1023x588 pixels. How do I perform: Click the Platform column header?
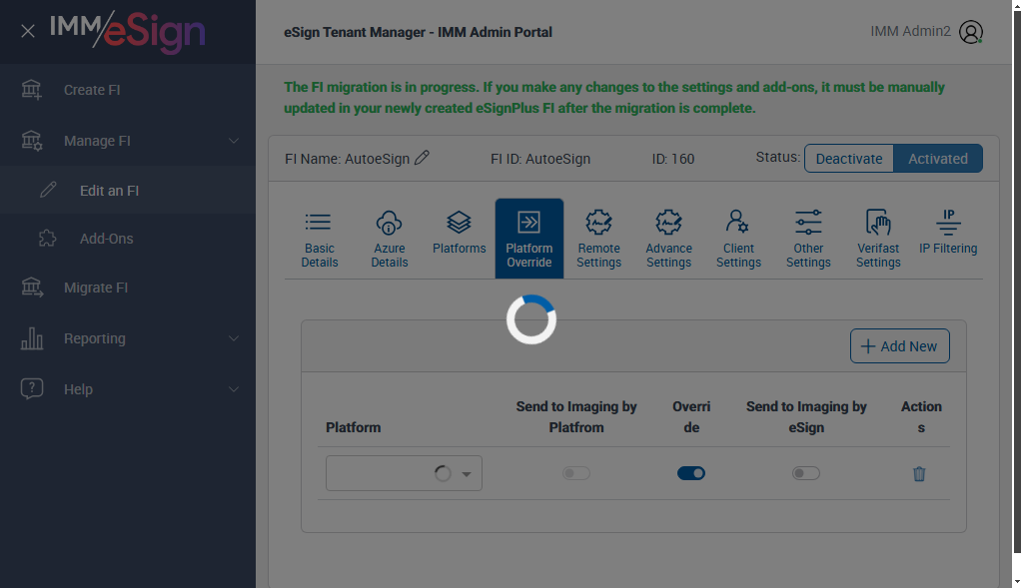[x=353, y=427]
